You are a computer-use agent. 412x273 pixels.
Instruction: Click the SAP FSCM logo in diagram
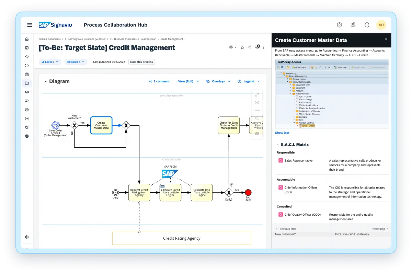click(170, 173)
